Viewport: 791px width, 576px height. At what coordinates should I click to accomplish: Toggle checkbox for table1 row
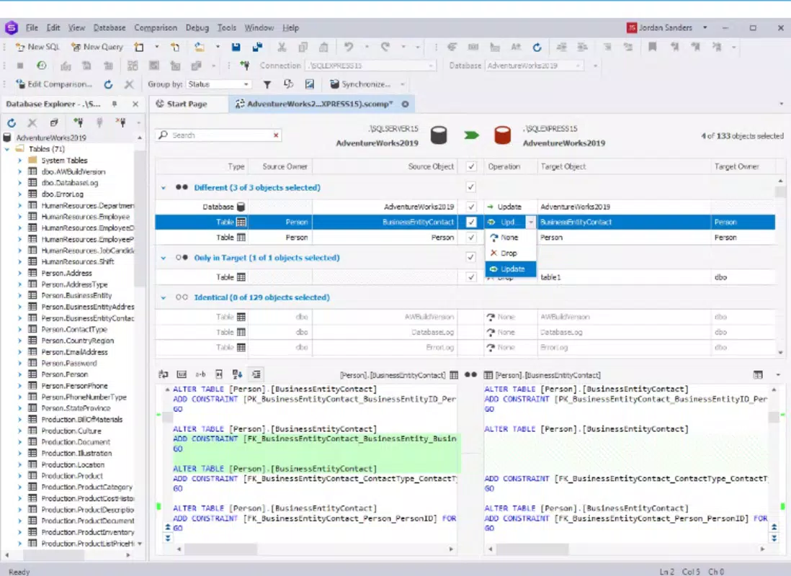coord(471,277)
